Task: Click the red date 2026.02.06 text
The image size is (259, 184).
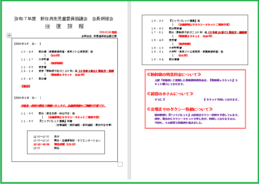Action: 108,32
